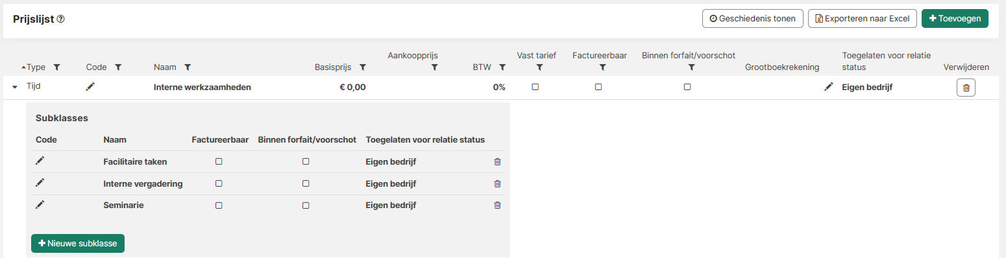Collapse the Tijd row expander
Image resolution: width=1006 pixels, height=258 pixels.
(15, 87)
